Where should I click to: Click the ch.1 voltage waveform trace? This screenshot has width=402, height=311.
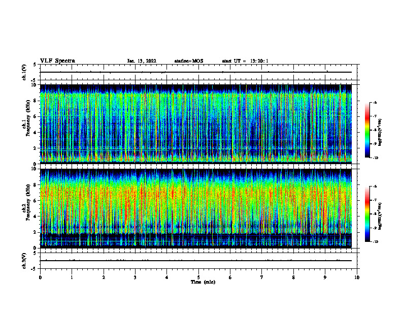tap(196, 72)
